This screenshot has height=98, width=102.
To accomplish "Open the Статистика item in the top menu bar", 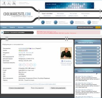I will click(x=30, y=27).
